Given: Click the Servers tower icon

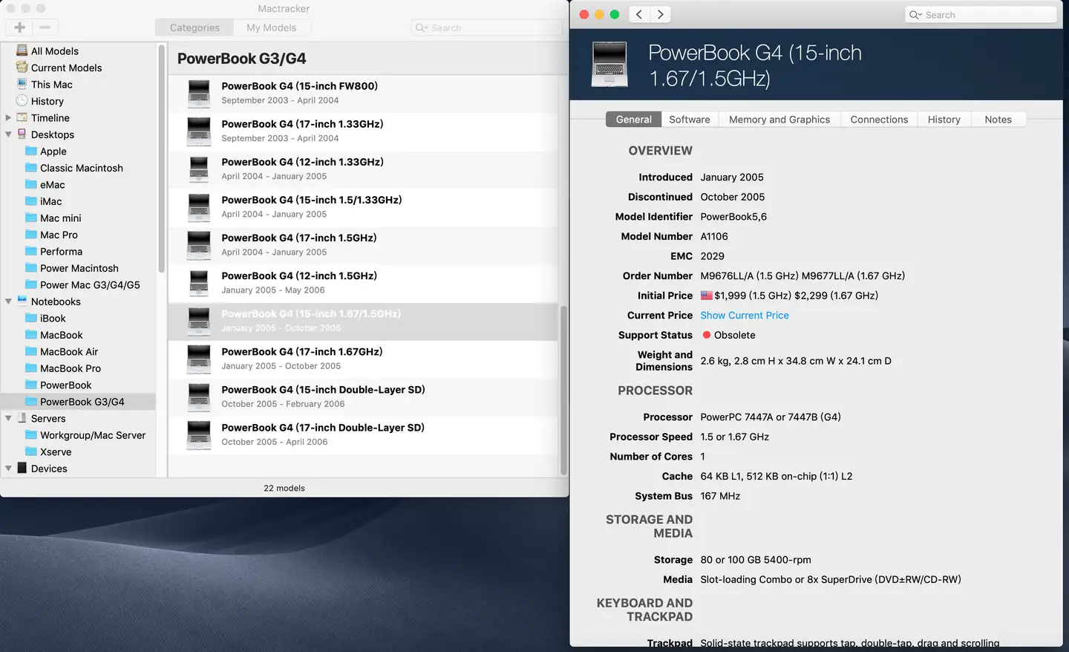Looking at the screenshot, I should pyautogui.click(x=22, y=418).
